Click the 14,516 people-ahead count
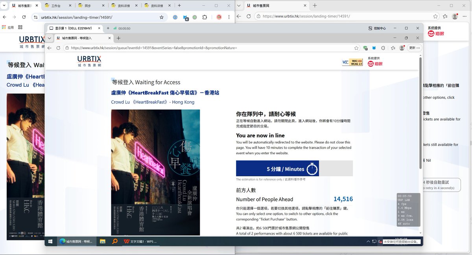This screenshot has height=255, width=472. click(x=343, y=199)
